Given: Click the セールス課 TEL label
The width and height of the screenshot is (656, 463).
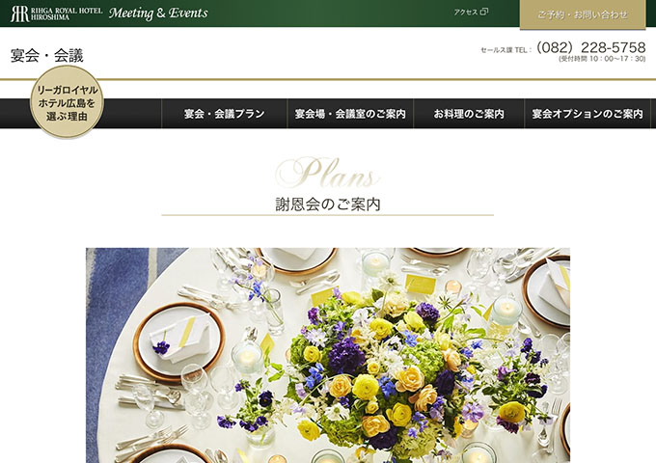Looking at the screenshot, I should (x=506, y=50).
